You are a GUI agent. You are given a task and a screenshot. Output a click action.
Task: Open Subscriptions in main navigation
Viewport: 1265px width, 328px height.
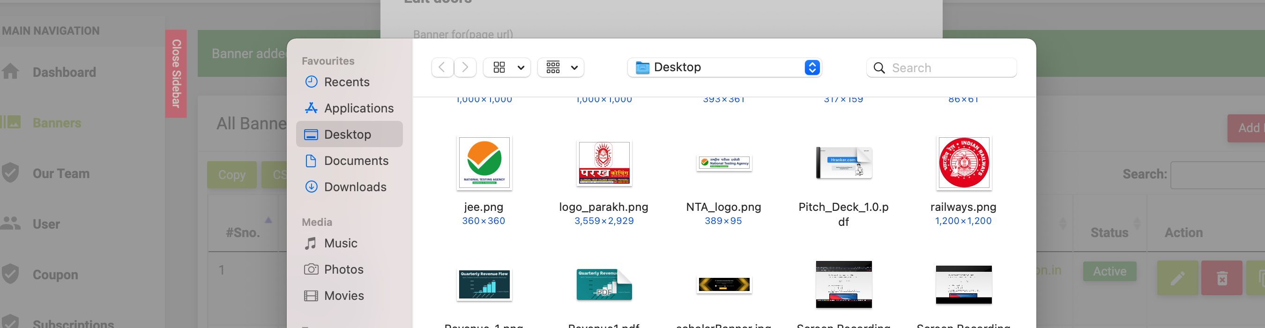73,324
